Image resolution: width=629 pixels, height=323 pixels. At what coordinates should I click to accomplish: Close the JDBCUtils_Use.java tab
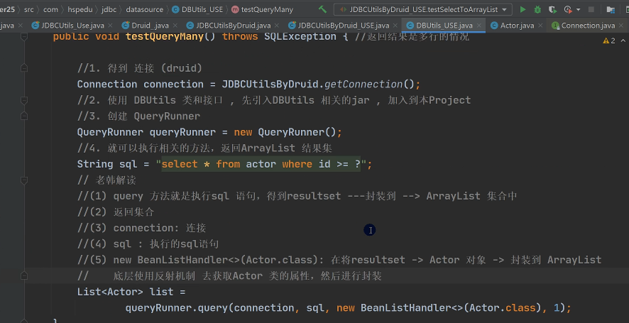click(x=110, y=26)
